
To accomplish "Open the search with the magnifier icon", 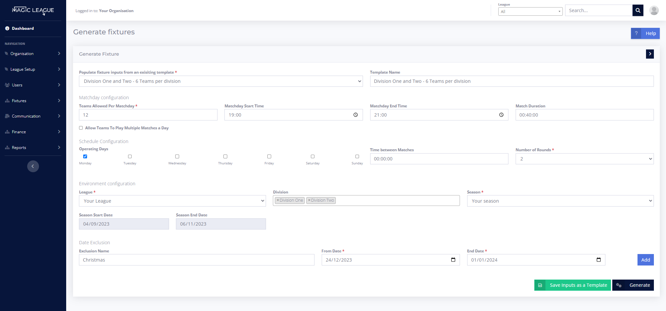I will [x=637, y=10].
